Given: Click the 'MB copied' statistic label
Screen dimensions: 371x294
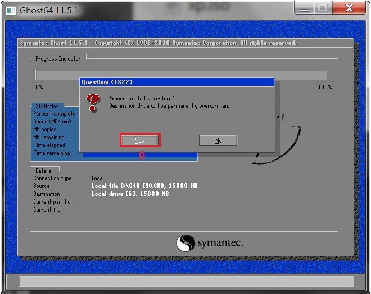Looking at the screenshot, I should (x=45, y=129).
